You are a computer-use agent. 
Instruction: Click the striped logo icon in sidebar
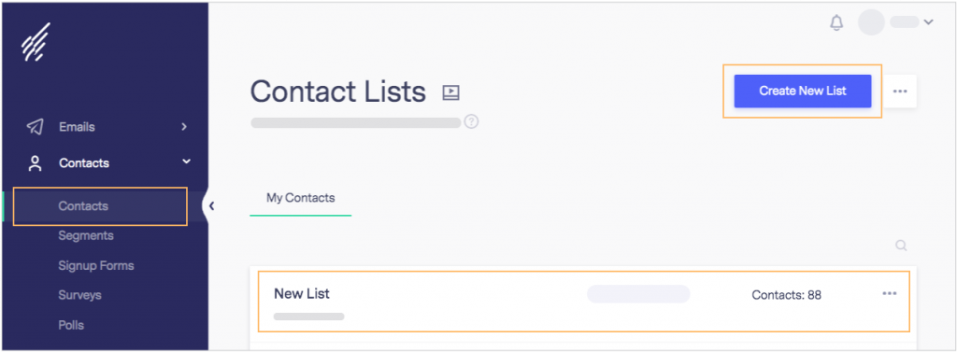[x=36, y=42]
